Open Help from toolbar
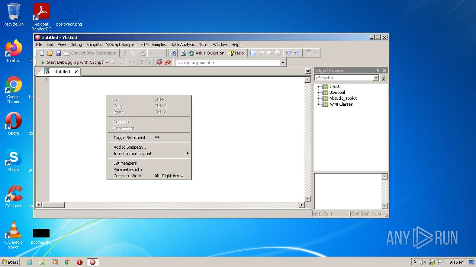Image resolution: width=476 pixels, height=267 pixels. point(236,53)
